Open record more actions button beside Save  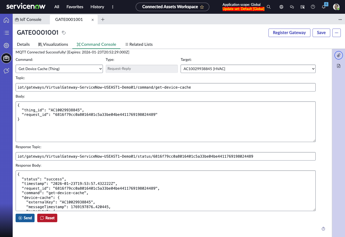pyautogui.click(x=337, y=33)
